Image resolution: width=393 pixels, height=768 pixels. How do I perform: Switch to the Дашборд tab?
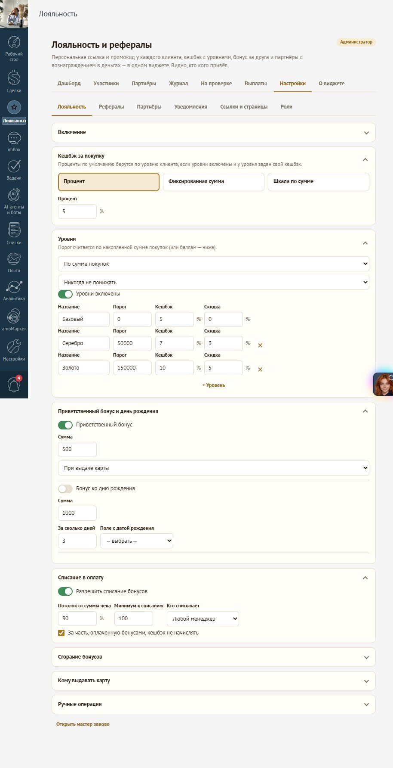click(69, 84)
